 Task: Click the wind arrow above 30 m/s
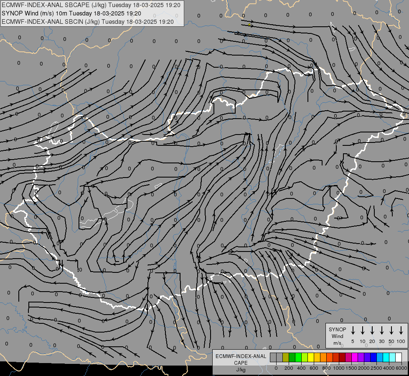click(381, 330)
